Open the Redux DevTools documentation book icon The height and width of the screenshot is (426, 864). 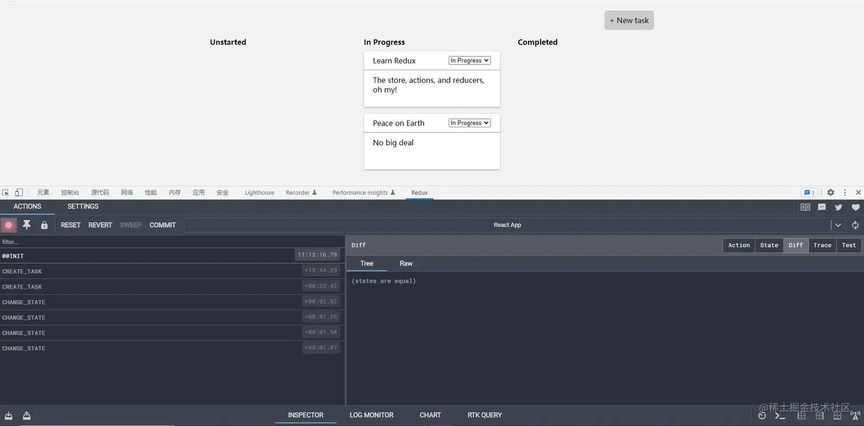(x=805, y=207)
